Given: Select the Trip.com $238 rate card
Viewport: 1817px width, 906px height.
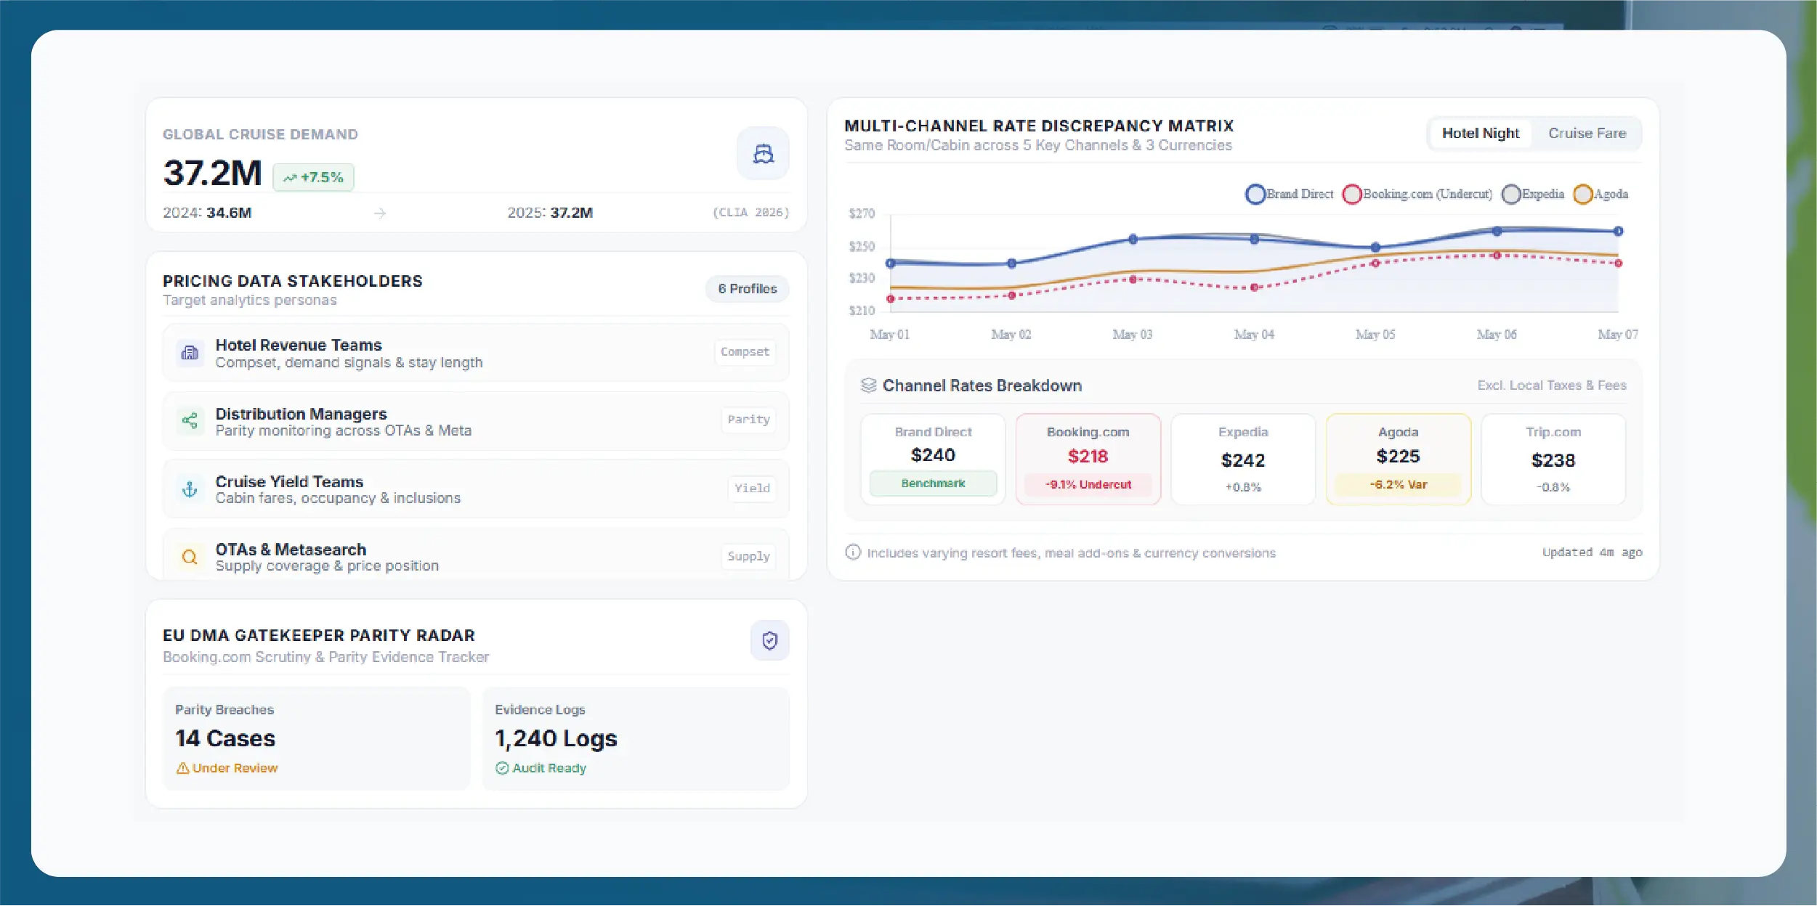Looking at the screenshot, I should (1553, 459).
